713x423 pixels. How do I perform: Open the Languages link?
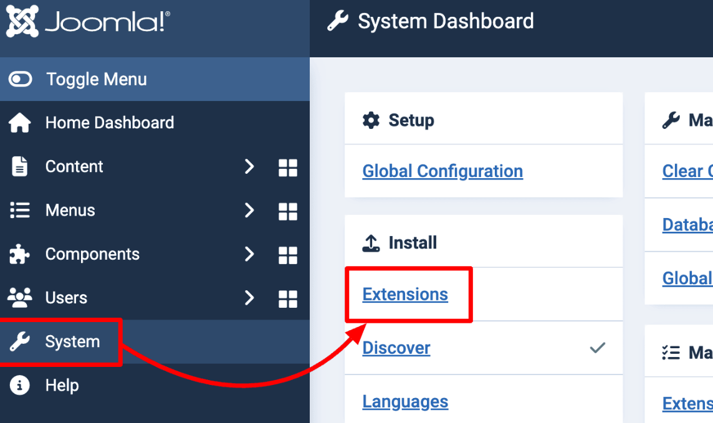click(x=405, y=402)
